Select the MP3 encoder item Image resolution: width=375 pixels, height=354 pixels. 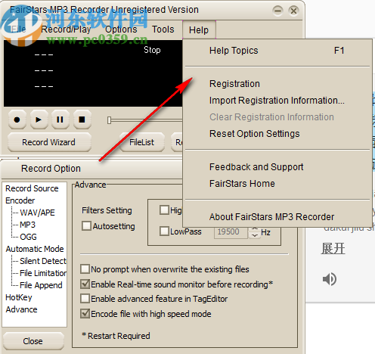pyautogui.click(x=28, y=225)
